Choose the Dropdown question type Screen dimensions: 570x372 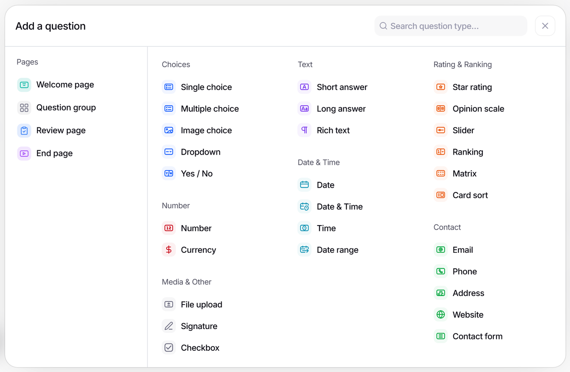(x=191, y=152)
